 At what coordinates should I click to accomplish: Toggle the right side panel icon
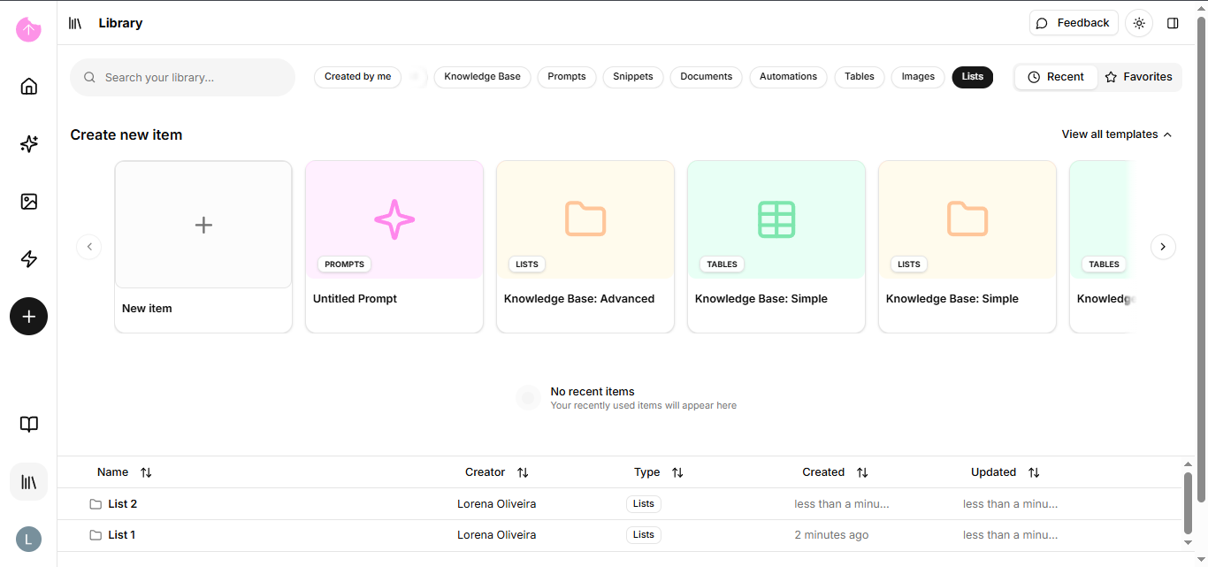point(1173,23)
